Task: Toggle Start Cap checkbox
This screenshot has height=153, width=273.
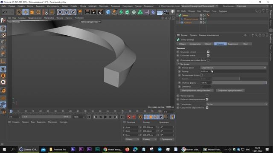Action: tap(208, 52)
